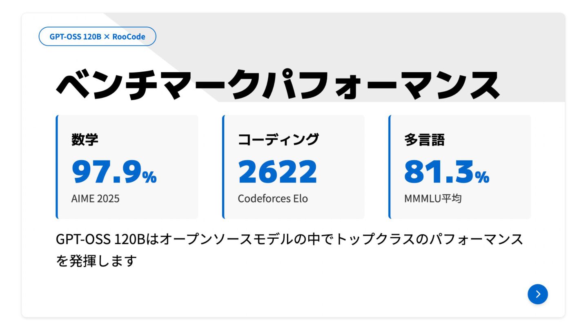The width and height of the screenshot is (588, 330).
Task: Select the コーディング 2622 stat card
Action: click(x=294, y=167)
